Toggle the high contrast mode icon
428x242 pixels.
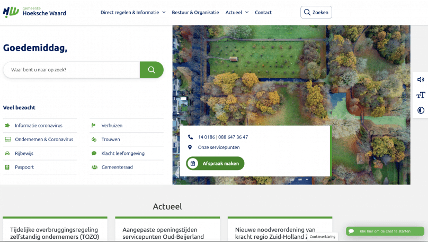[421, 110]
